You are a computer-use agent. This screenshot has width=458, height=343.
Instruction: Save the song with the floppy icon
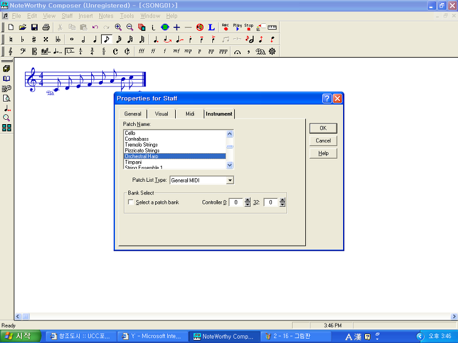coord(35,27)
